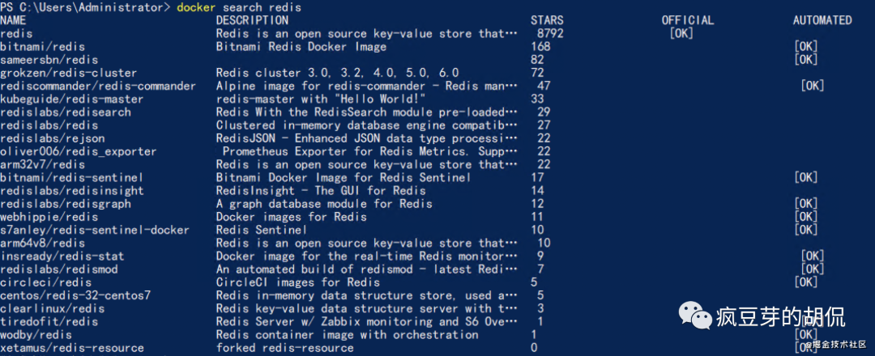The width and height of the screenshot is (875, 356).
Task: Click the 8792 stars count for redis
Action: (x=550, y=33)
